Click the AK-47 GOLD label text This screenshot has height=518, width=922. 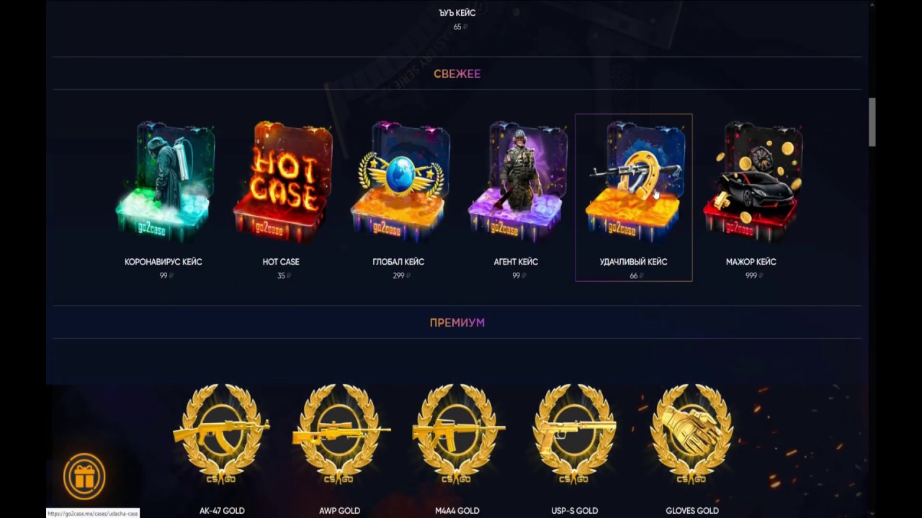(222, 511)
